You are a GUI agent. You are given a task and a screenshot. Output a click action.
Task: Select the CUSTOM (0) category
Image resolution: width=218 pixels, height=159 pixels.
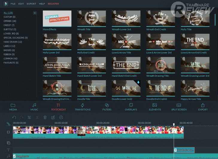(10, 17)
